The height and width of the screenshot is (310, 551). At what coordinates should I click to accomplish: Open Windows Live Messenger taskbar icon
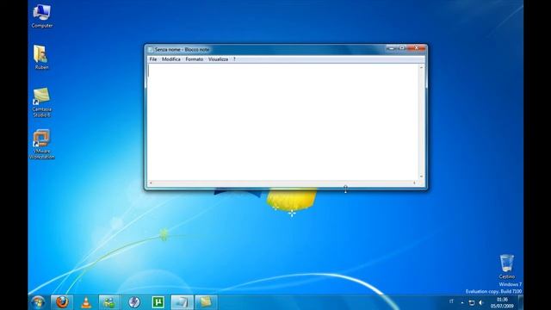pos(109,302)
